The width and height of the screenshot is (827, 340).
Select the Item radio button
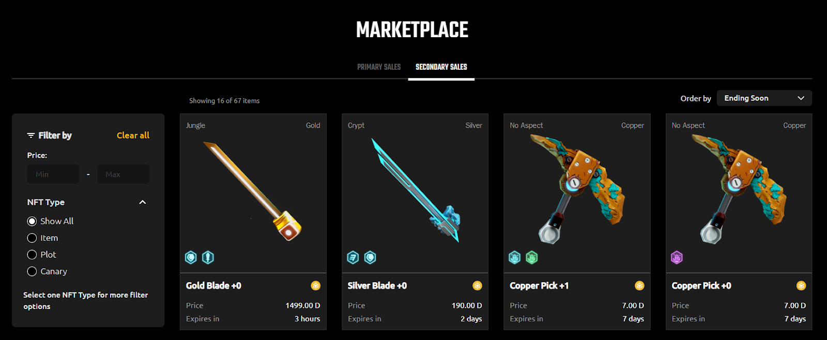point(32,238)
